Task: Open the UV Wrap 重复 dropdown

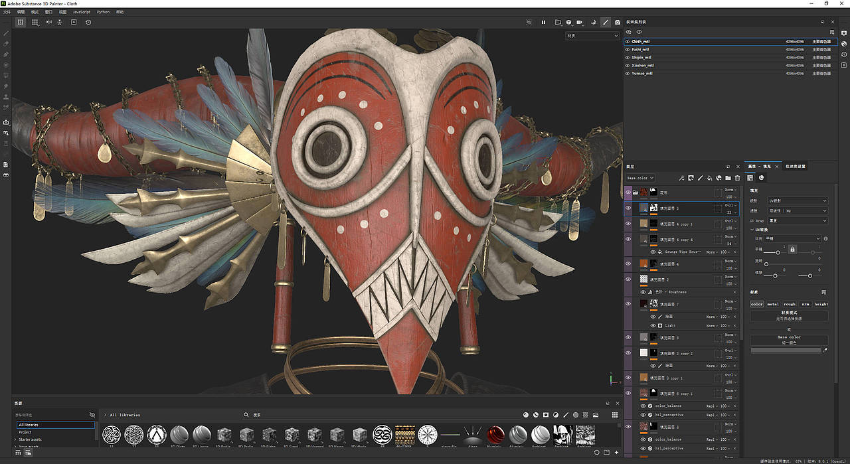Action: click(x=798, y=220)
